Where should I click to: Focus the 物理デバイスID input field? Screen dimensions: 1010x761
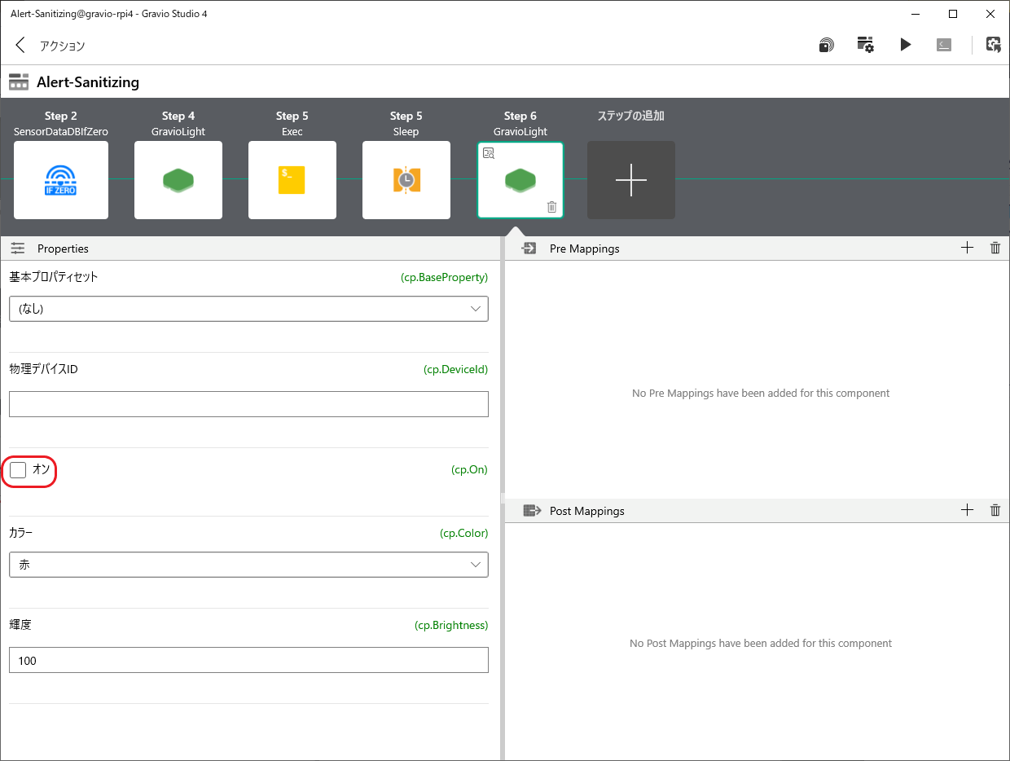click(x=248, y=404)
